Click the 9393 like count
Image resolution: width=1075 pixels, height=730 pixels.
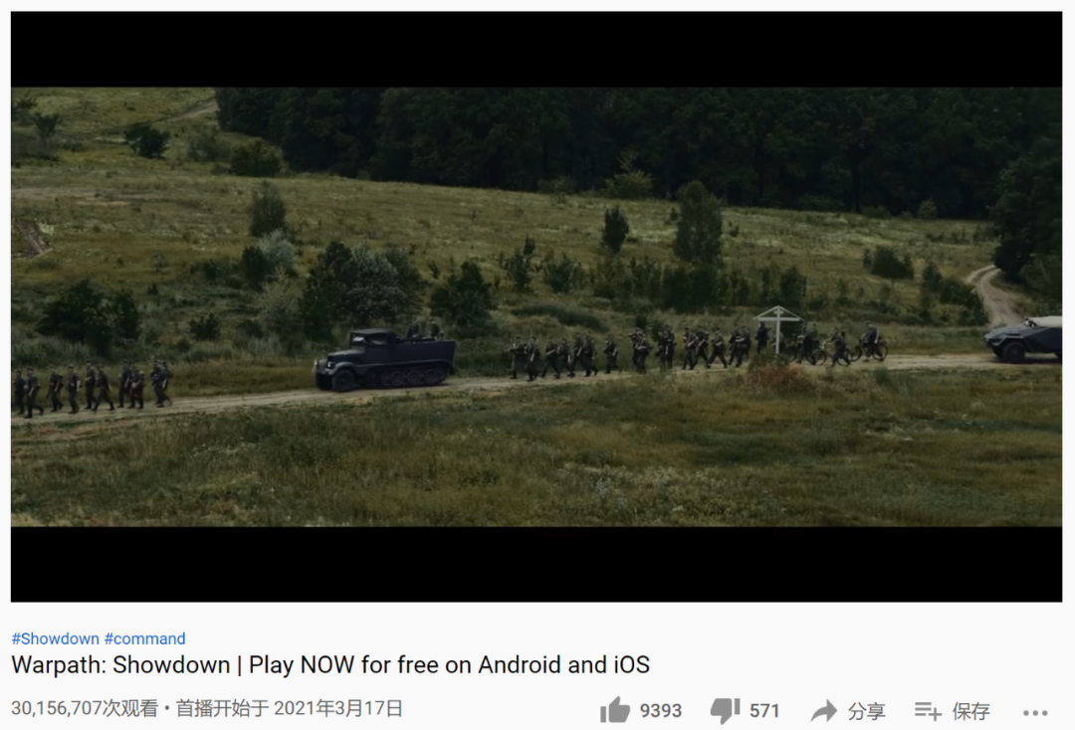click(661, 711)
